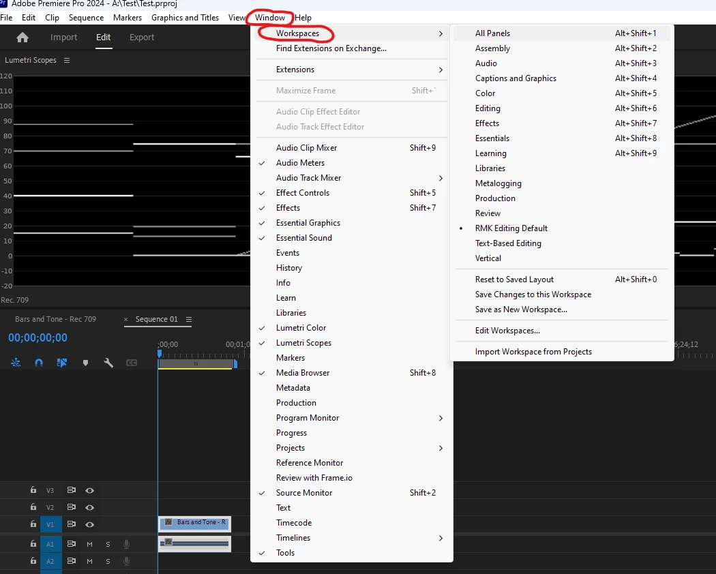Toggle sync lock on track A1
Image resolution: width=716 pixels, height=574 pixels.
point(71,544)
